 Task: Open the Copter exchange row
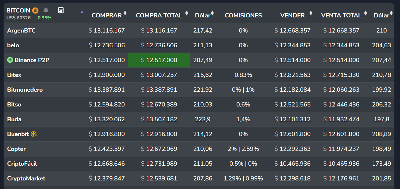pos(199,149)
